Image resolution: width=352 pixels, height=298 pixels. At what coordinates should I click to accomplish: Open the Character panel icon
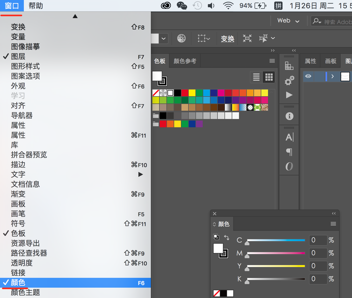click(x=289, y=137)
